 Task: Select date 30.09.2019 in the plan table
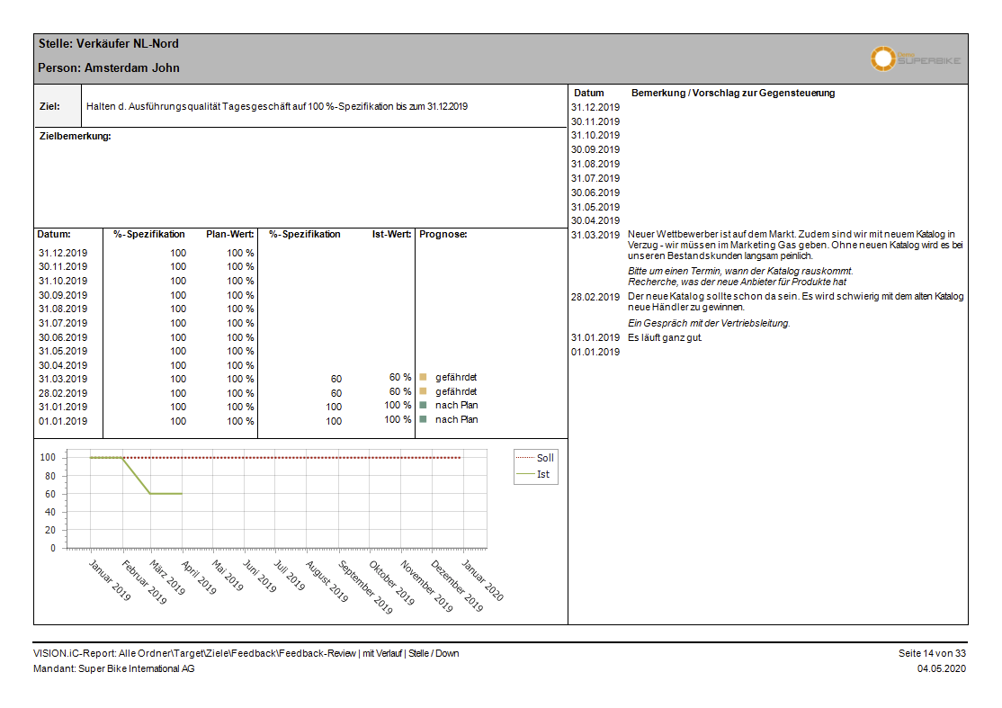click(63, 295)
